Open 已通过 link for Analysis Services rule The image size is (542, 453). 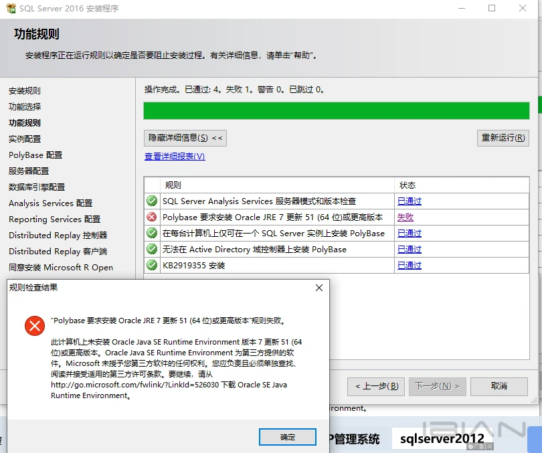click(x=410, y=201)
